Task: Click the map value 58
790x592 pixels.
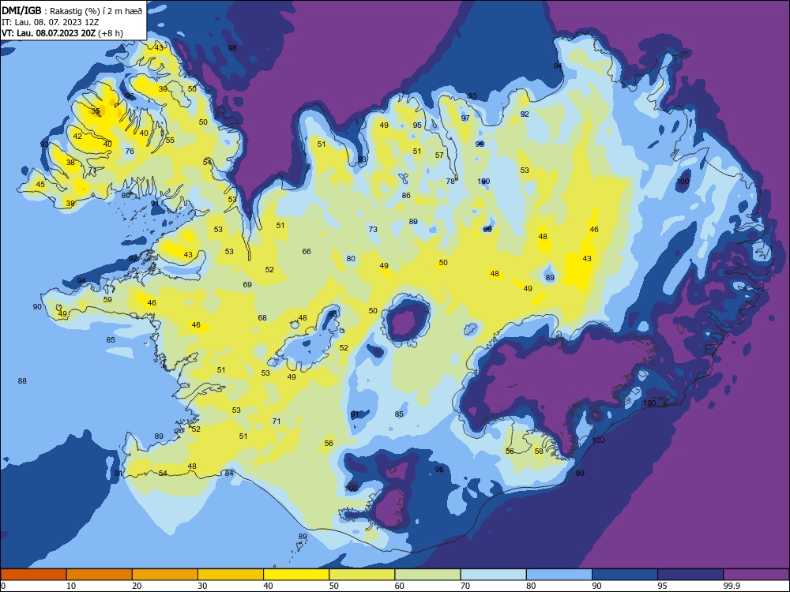Action: coord(539,451)
